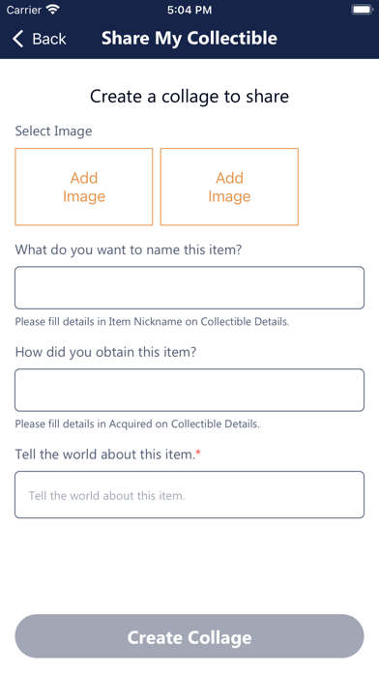
Task: Click the red required asterisk
Action: click(x=198, y=453)
